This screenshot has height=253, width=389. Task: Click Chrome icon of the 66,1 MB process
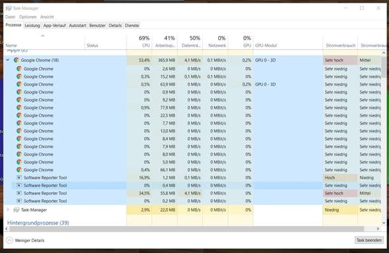(x=19, y=170)
